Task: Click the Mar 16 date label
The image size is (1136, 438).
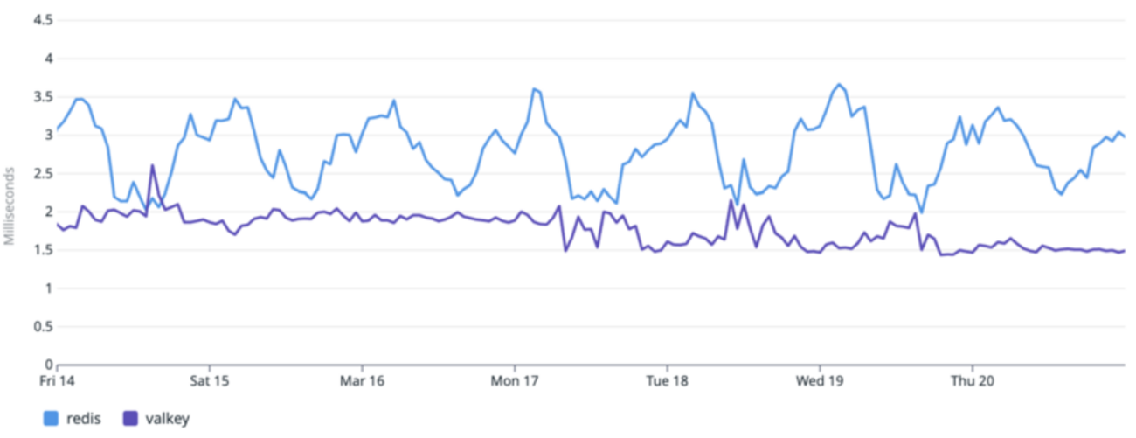Action: [363, 381]
